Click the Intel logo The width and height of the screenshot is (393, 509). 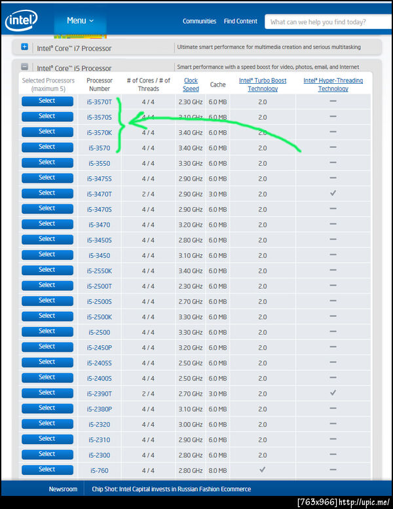[x=22, y=20]
